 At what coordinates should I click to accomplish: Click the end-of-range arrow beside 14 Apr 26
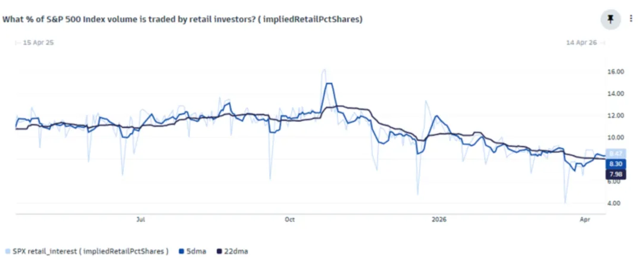603,43
